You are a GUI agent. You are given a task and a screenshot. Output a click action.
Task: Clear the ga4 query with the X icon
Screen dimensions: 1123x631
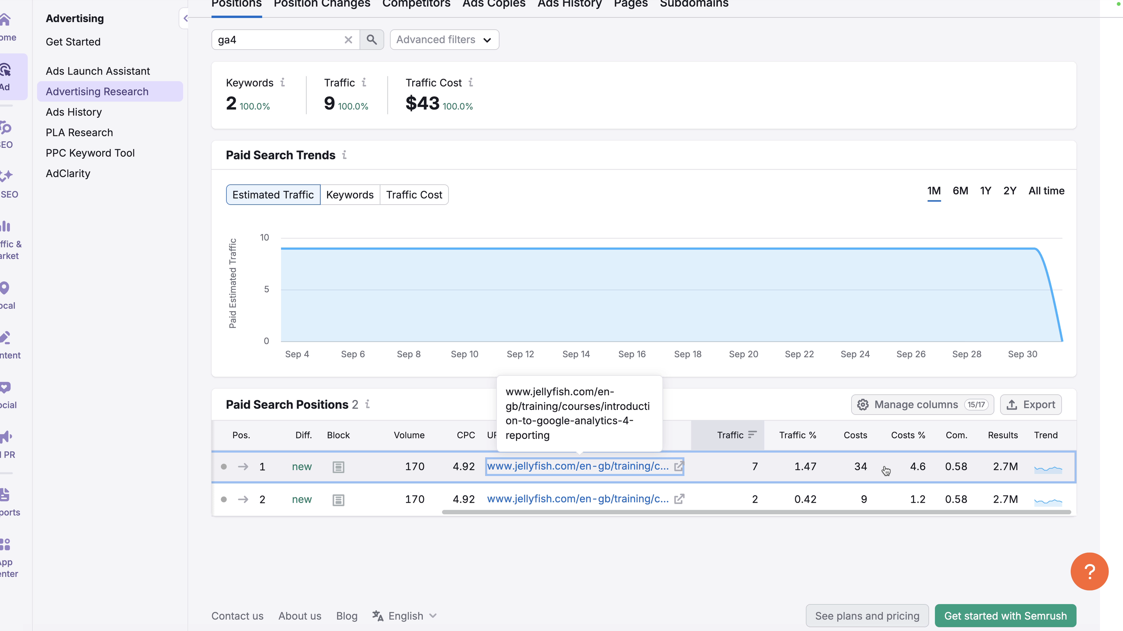click(x=348, y=39)
